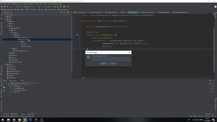Click the Search Everywhere magnifier icon
The height and width of the screenshot is (122, 217).
coord(68,7)
